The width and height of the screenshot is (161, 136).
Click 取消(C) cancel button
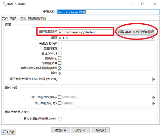(x=100, y=130)
